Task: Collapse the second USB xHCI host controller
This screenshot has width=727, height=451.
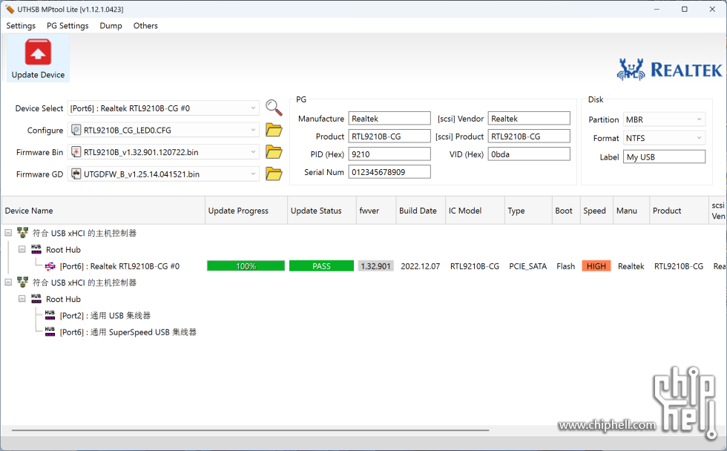Action: pos(8,283)
